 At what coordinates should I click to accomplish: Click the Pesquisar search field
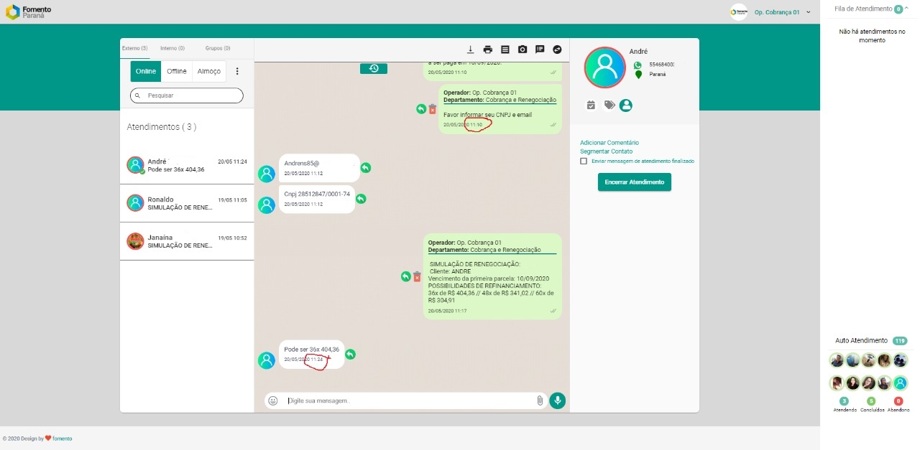click(x=187, y=95)
